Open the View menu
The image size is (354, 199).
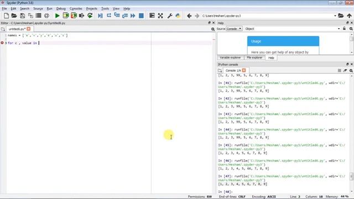116,9
